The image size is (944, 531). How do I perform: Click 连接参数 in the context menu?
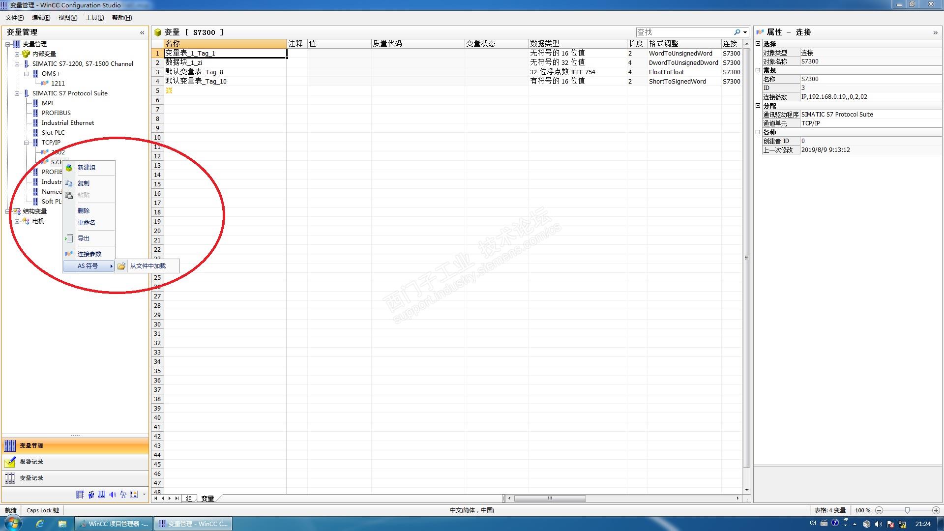click(89, 254)
